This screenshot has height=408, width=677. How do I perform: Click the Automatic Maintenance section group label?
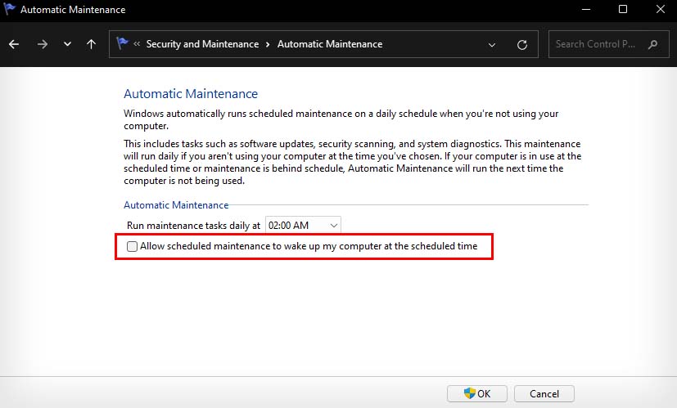(x=176, y=205)
